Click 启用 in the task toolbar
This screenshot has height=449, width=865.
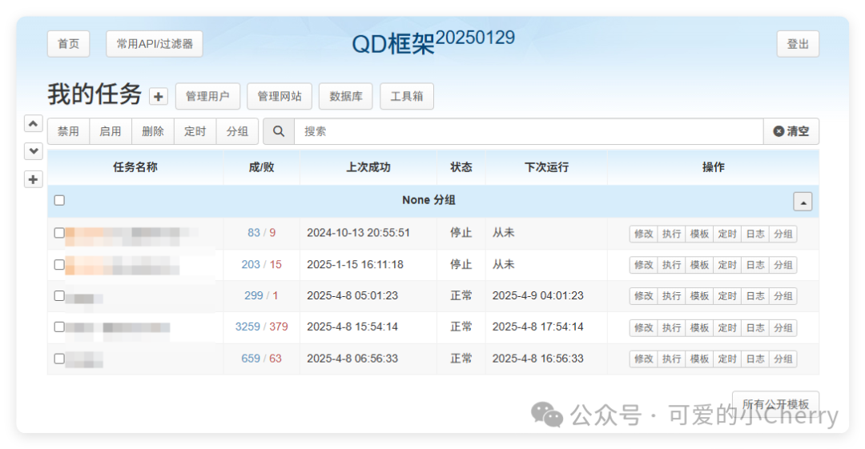(x=111, y=131)
